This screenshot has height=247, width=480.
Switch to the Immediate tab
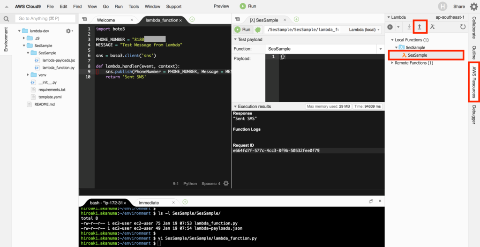(x=149, y=202)
